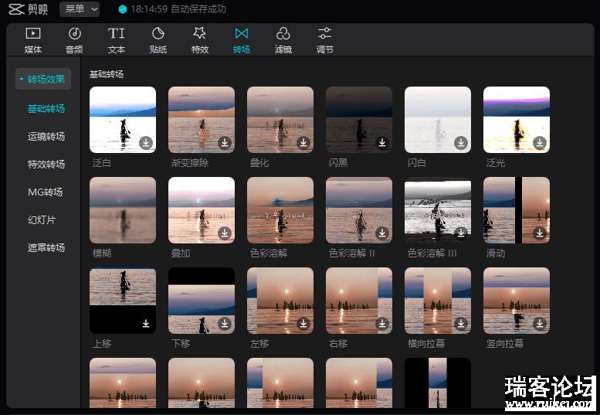Open the 滤镜 filters panel
Viewport: 600px width, 415px height.
tap(283, 40)
